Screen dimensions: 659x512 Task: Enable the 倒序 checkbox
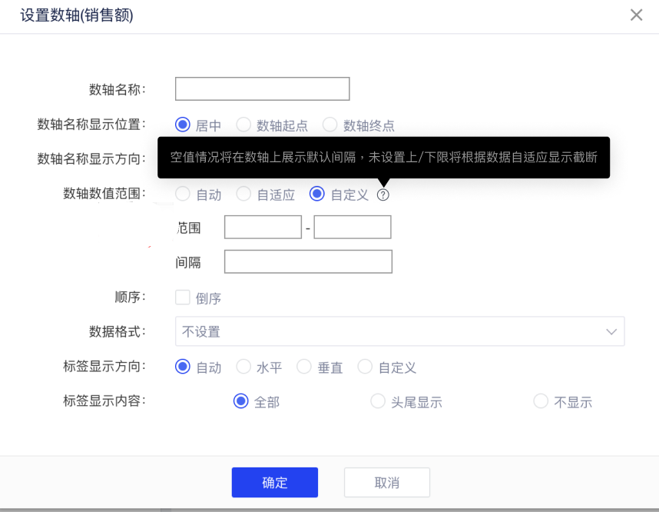click(183, 298)
